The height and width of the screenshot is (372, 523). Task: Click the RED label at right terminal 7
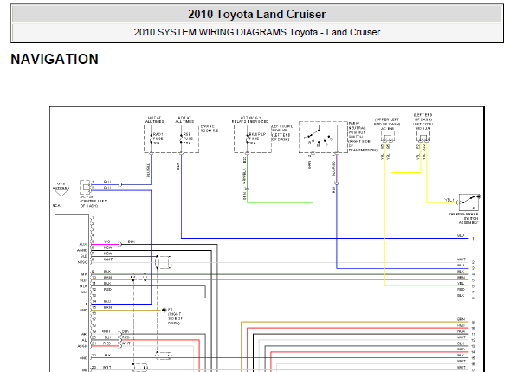(x=461, y=289)
